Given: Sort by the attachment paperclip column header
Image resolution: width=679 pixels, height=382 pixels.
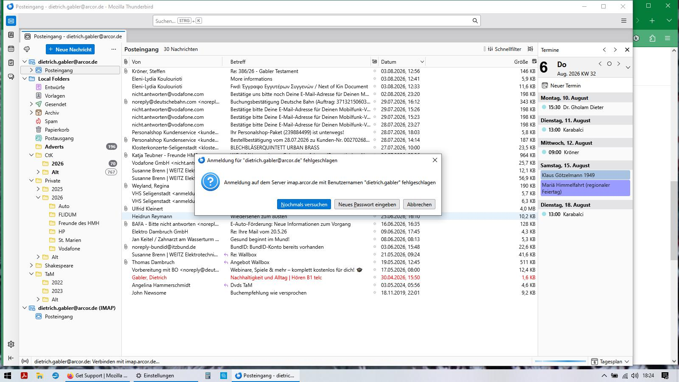Looking at the screenshot, I should click(126, 62).
